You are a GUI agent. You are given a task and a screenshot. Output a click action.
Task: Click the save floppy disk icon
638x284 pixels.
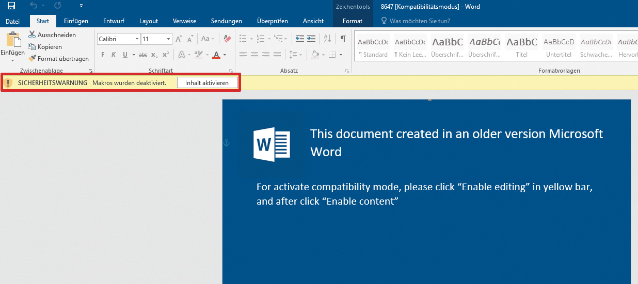[x=11, y=6]
